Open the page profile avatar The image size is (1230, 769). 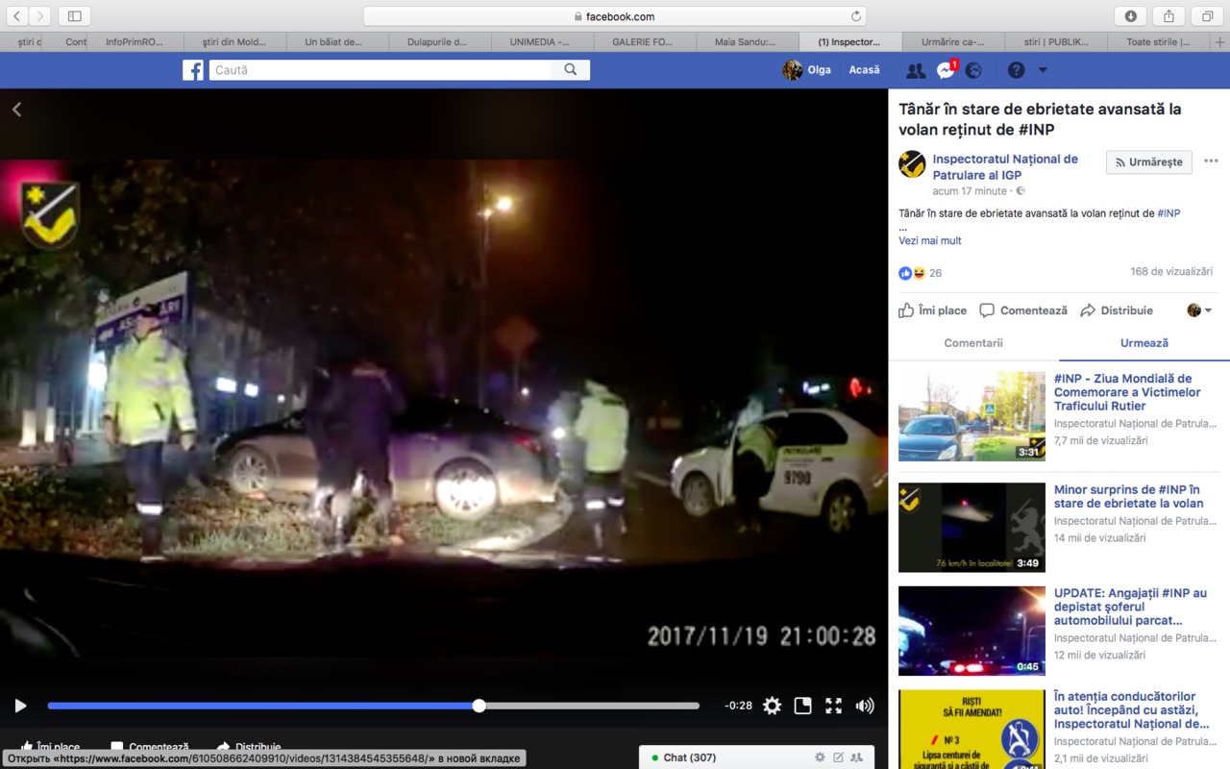pos(912,164)
